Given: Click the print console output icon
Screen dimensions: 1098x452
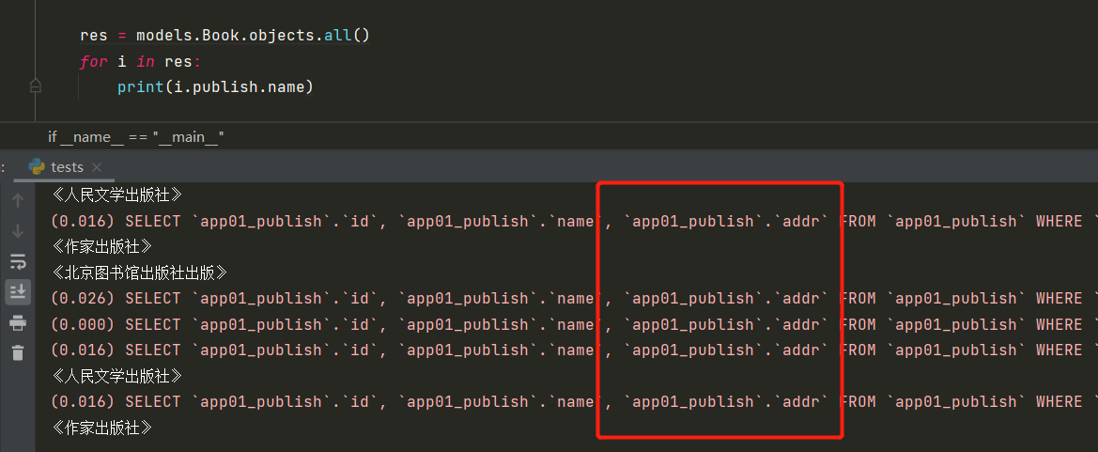Looking at the screenshot, I should 18,323.
